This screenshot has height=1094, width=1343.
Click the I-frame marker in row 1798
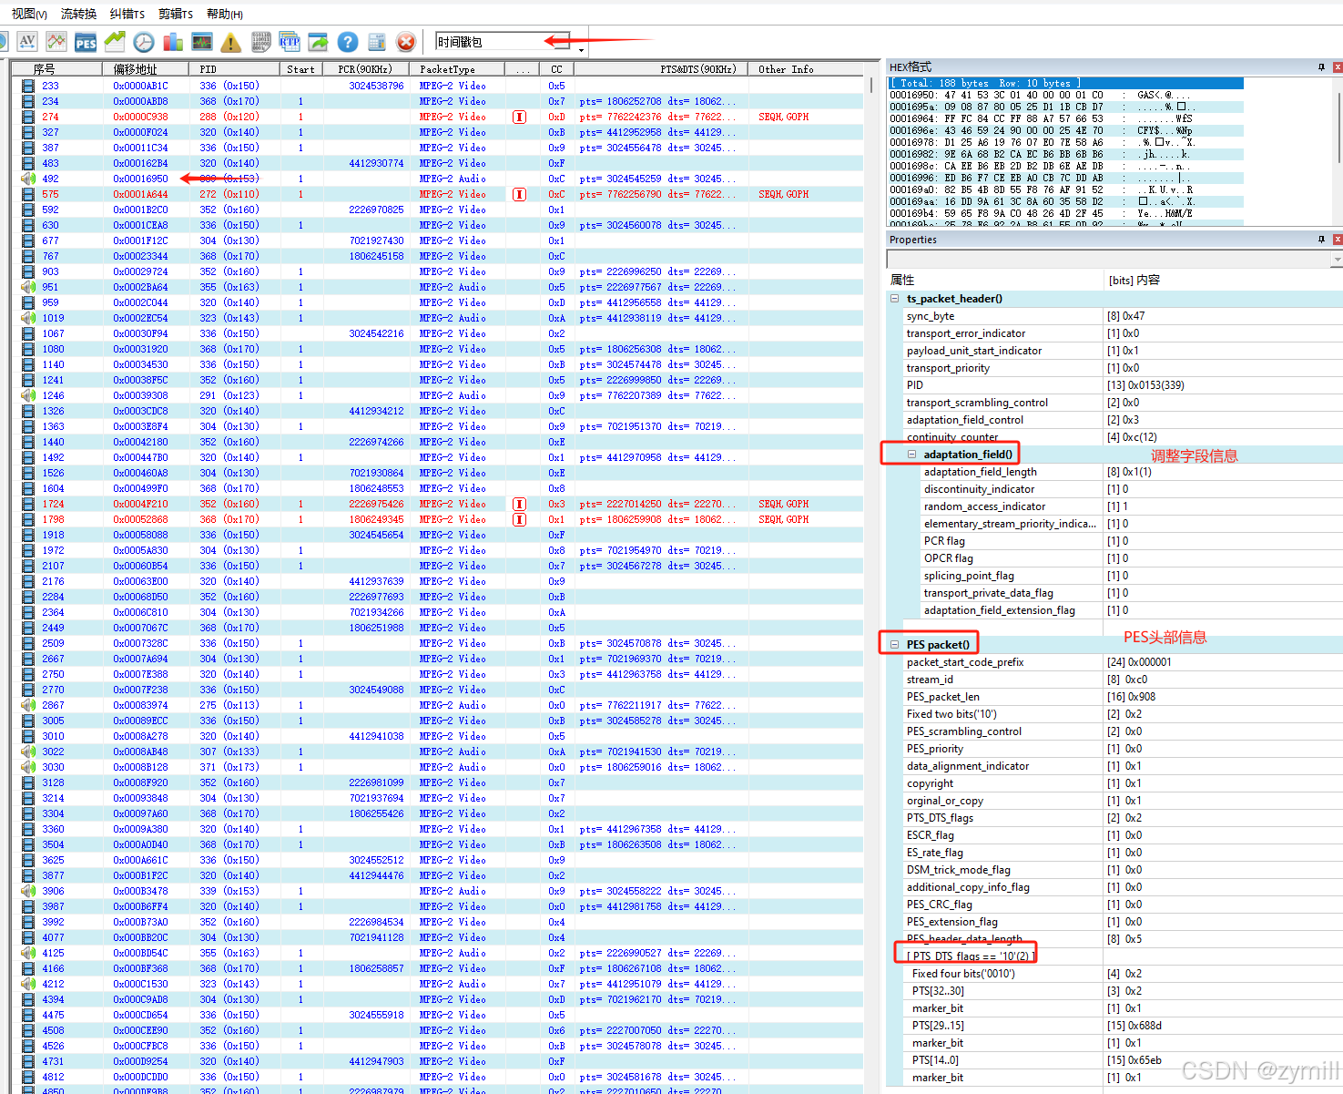(x=519, y=519)
